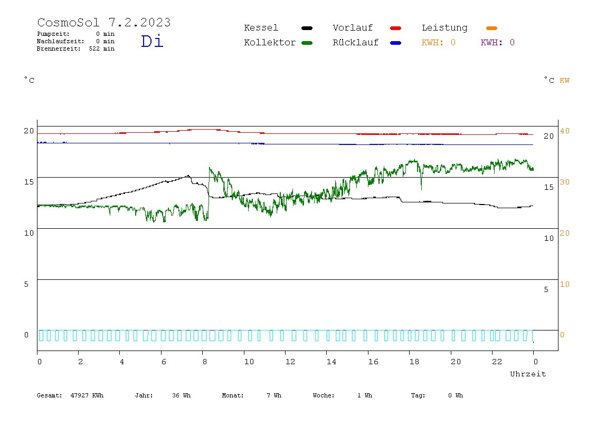Click the 'Rücklauf' legend label
This screenshot has width=606, height=428.
(x=356, y=43)
